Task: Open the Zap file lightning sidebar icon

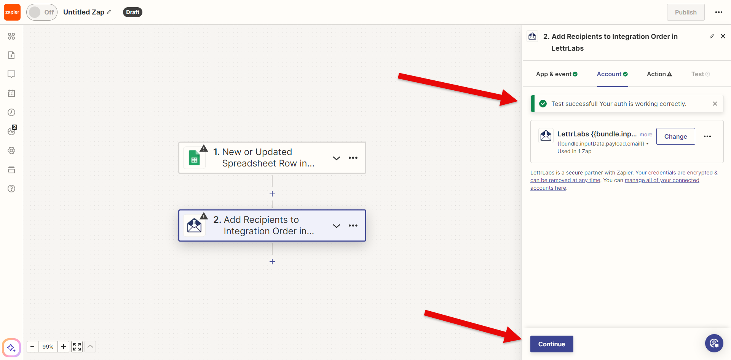Action: click(x=11, y=55)
